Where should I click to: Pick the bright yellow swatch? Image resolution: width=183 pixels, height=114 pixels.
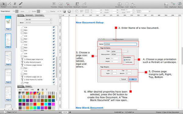point(38,104)
